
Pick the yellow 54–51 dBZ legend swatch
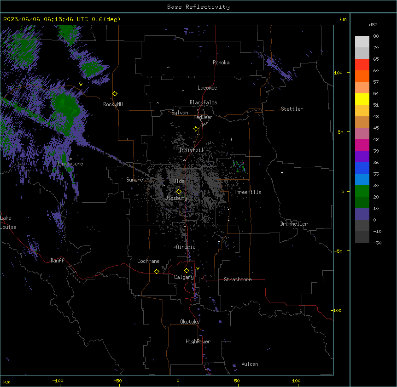point(362,99)
